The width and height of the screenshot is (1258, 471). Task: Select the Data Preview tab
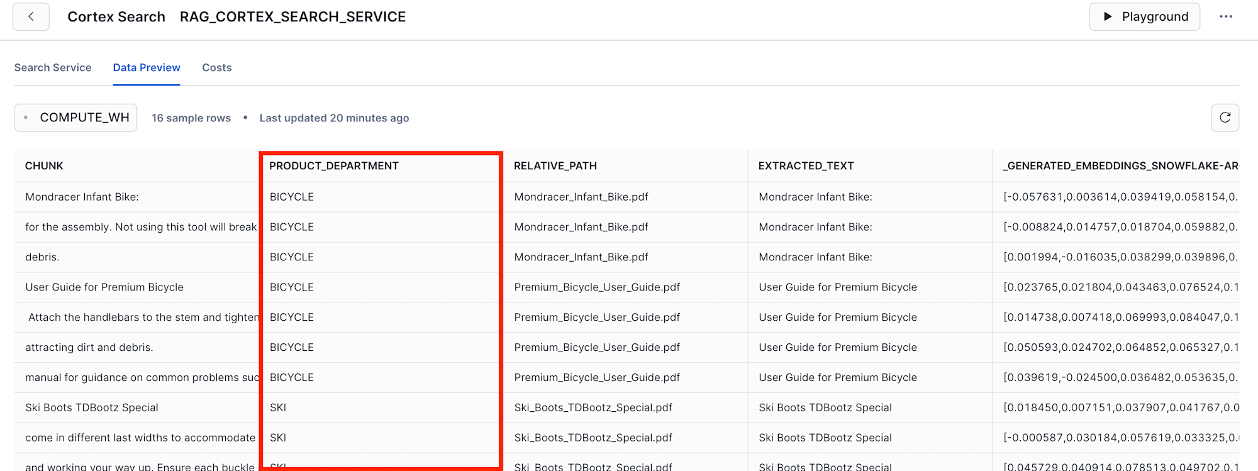tap(147, 67)
